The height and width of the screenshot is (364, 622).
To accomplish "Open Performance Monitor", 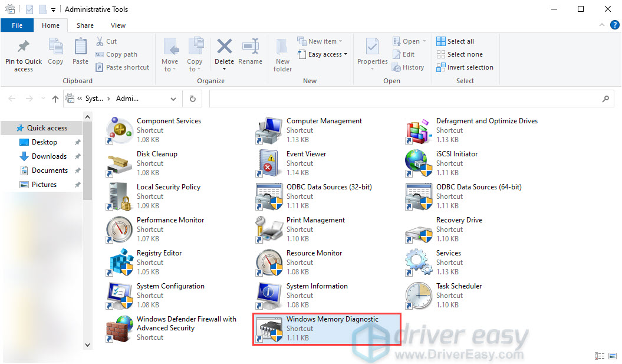I will coord(170,219).
